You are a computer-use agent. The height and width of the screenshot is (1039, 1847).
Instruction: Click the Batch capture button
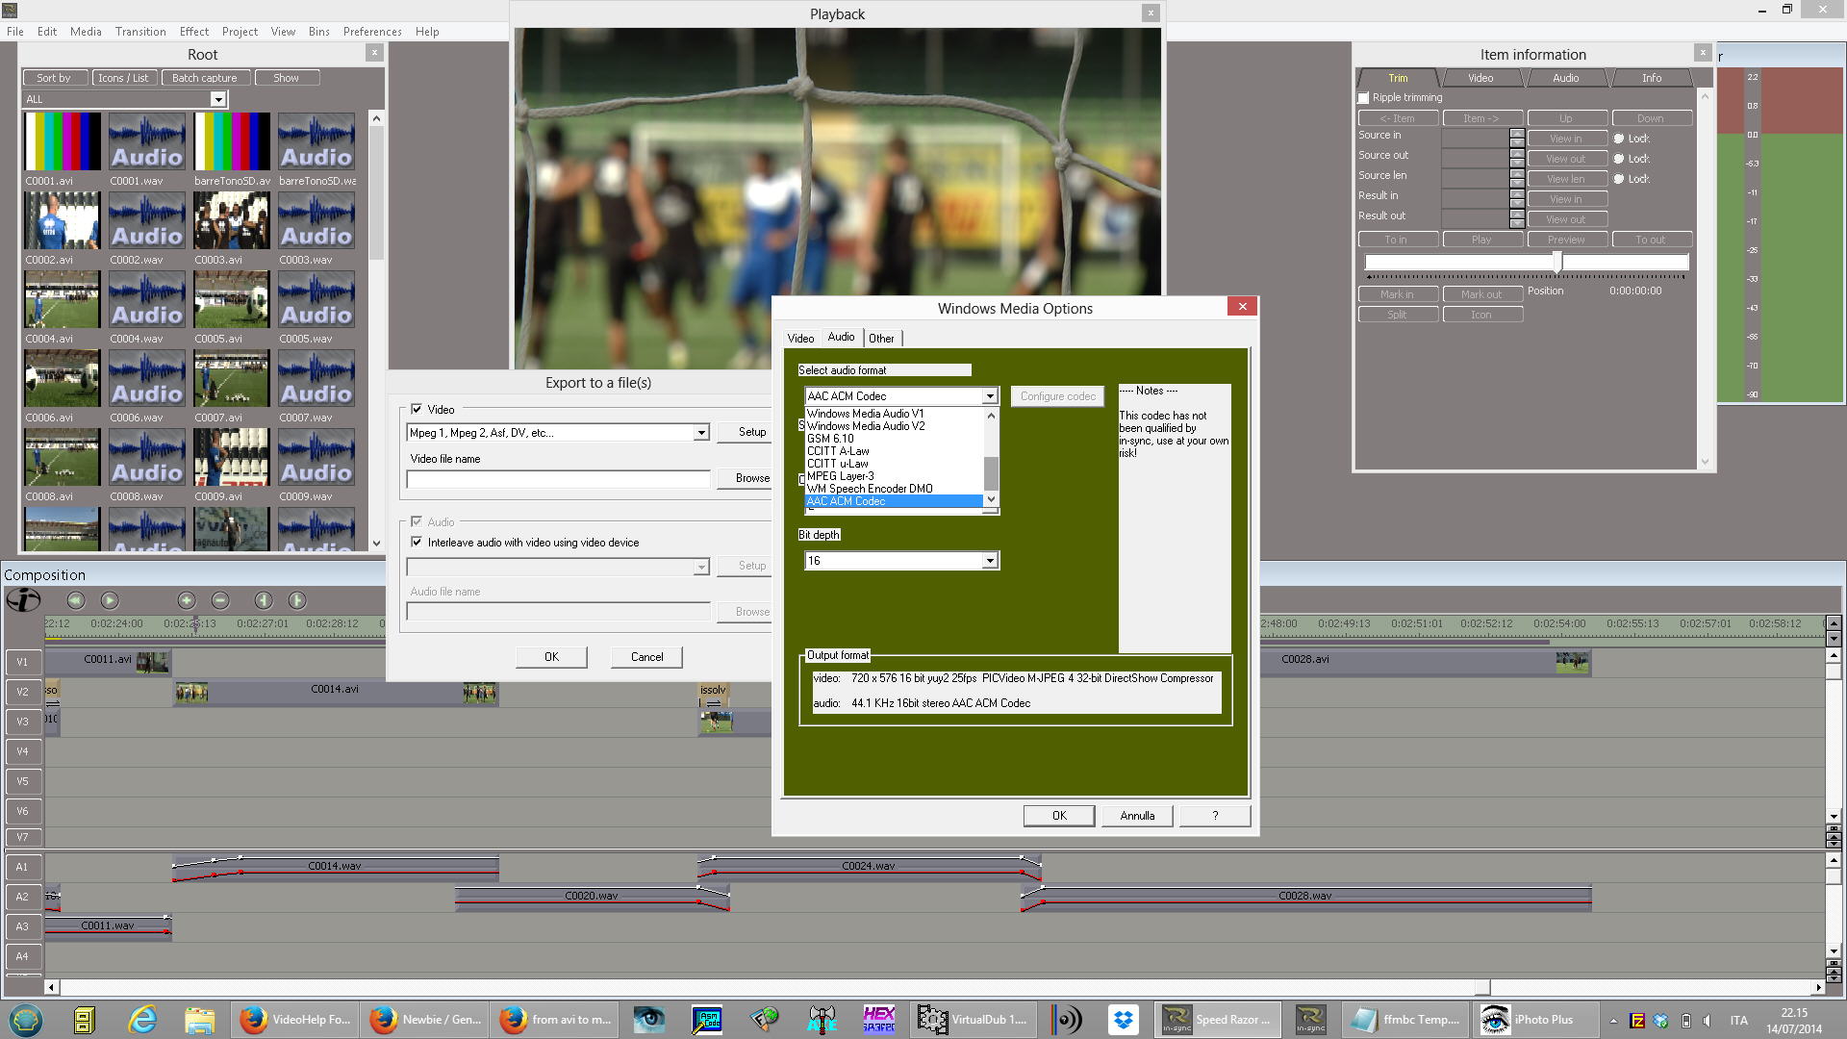(205, 78)
